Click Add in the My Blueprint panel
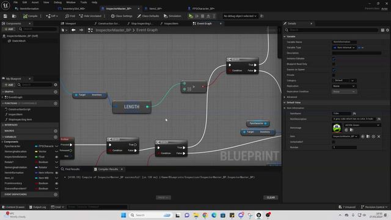The width and height of the screenshot is (391, 220). (9, 85)
